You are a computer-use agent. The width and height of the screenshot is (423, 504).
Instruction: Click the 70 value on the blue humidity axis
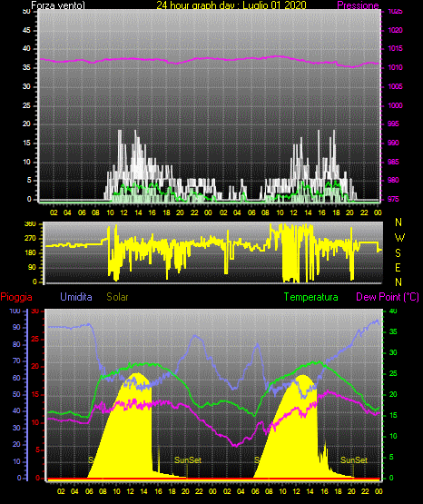tap(16, 361)
